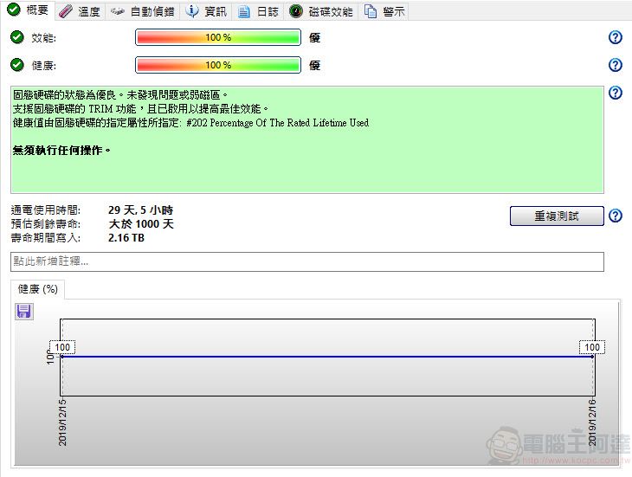Open help next to the 重複測試 button
The width and height of the screenshot is (632, 477).
pyautogui.click(x=615, y=216)
